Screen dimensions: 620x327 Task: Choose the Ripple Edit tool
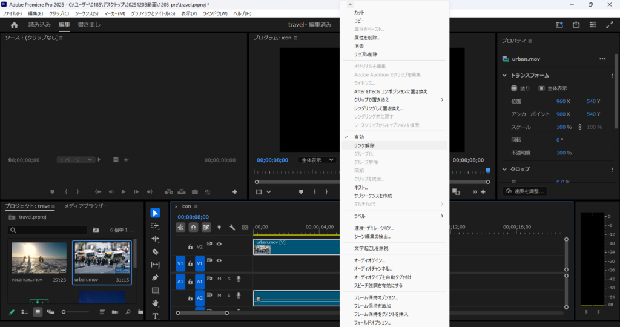(155, 239)
